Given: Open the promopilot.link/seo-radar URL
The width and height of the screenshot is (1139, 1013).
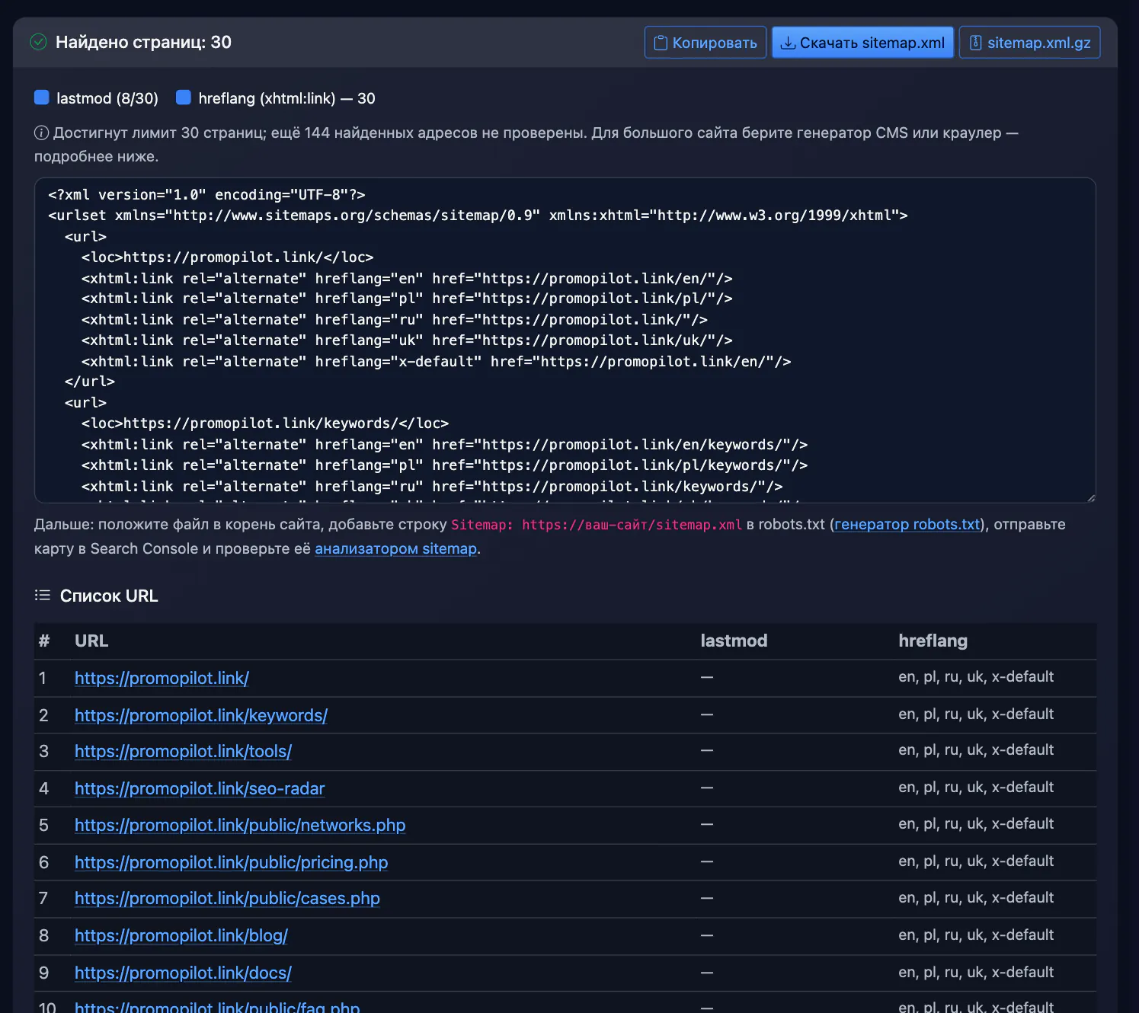Looking at the screenshot, I should (200, 788).
